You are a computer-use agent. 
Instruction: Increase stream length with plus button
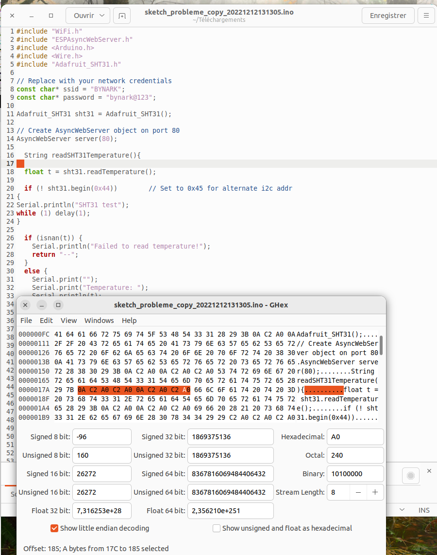point(375,492)
